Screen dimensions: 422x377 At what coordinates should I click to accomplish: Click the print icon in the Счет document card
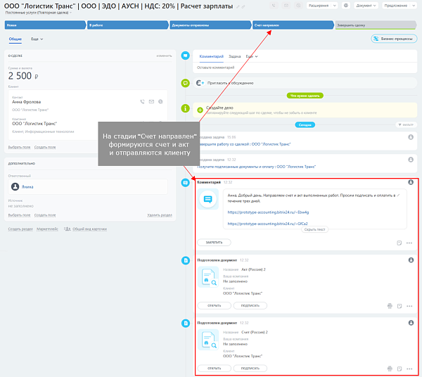[x=390, y=369]
